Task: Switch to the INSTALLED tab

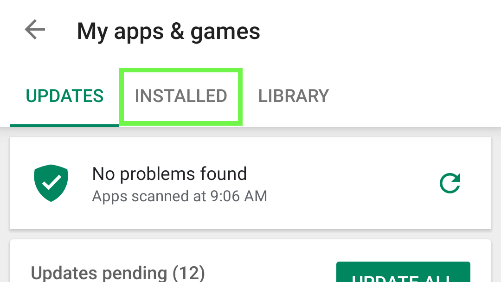Action: tap(181, 96)
